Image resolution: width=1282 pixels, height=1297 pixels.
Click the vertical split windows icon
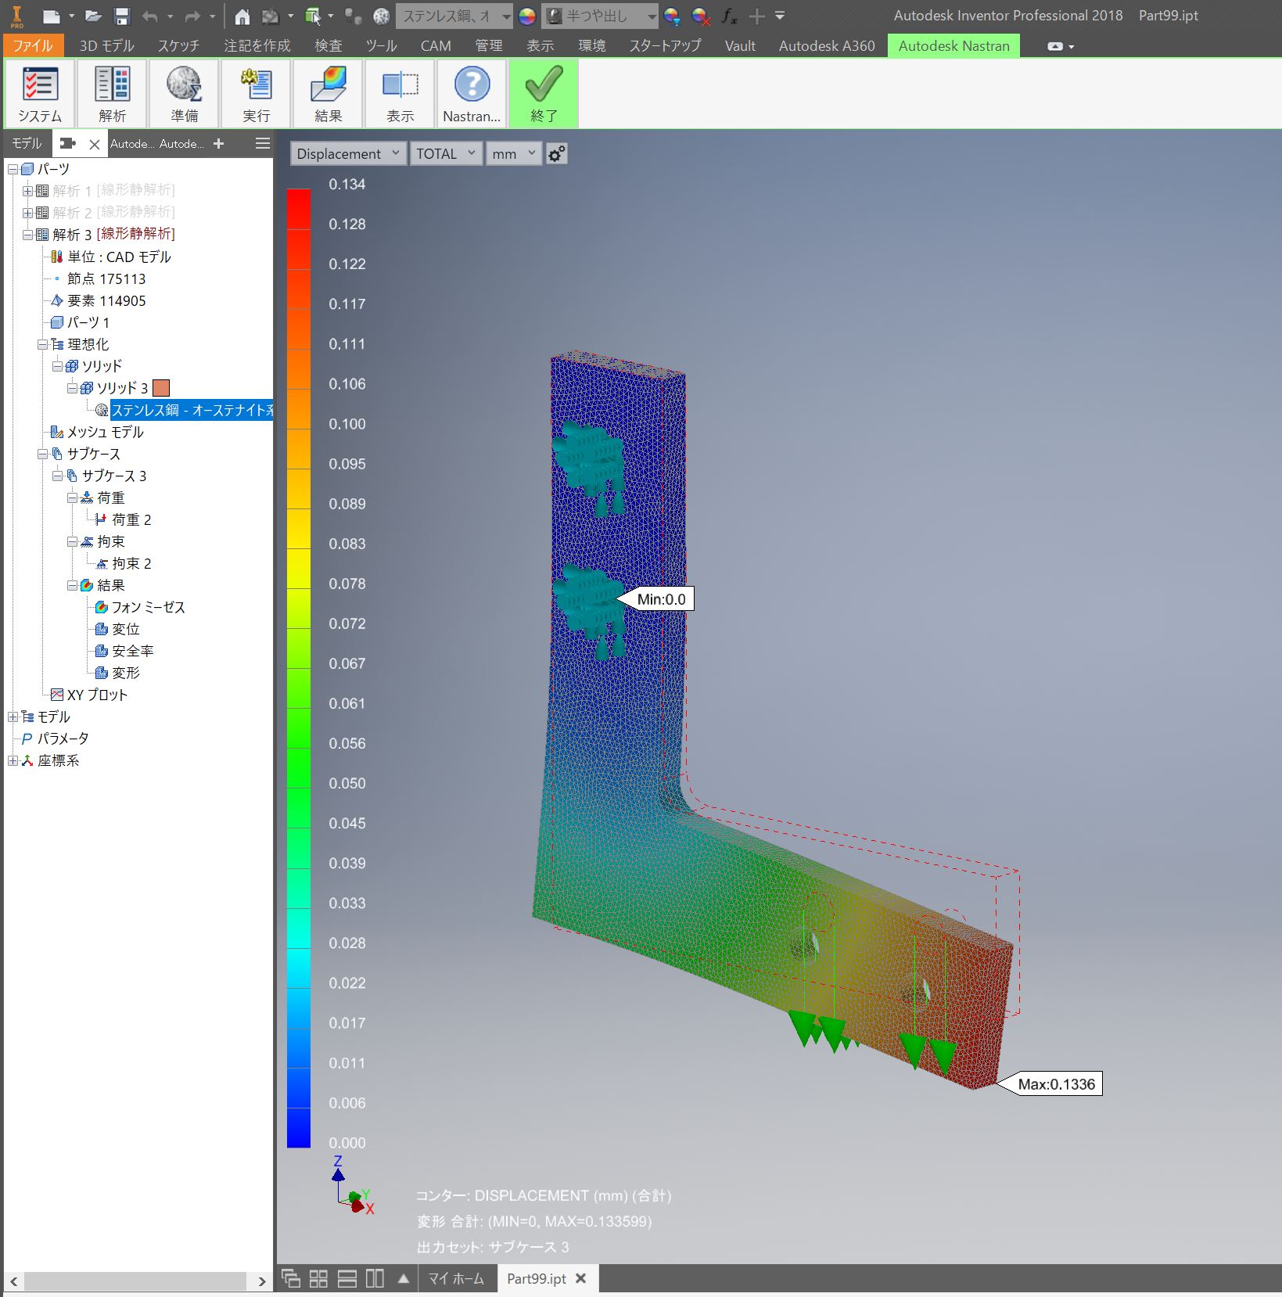[x=375, y=1278]
